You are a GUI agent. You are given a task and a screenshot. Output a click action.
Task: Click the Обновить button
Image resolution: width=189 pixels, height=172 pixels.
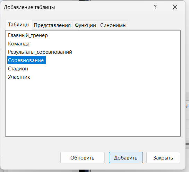(x=83, y=158)
